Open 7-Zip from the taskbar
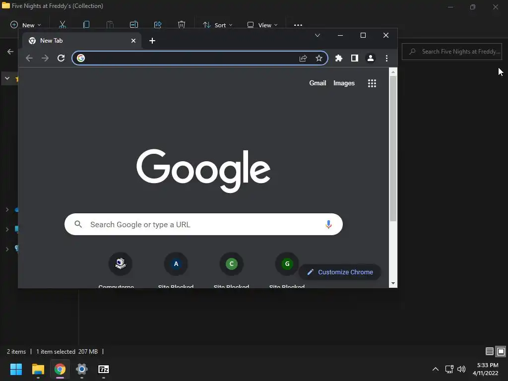508x381 pixels. [x=104, y=369]
